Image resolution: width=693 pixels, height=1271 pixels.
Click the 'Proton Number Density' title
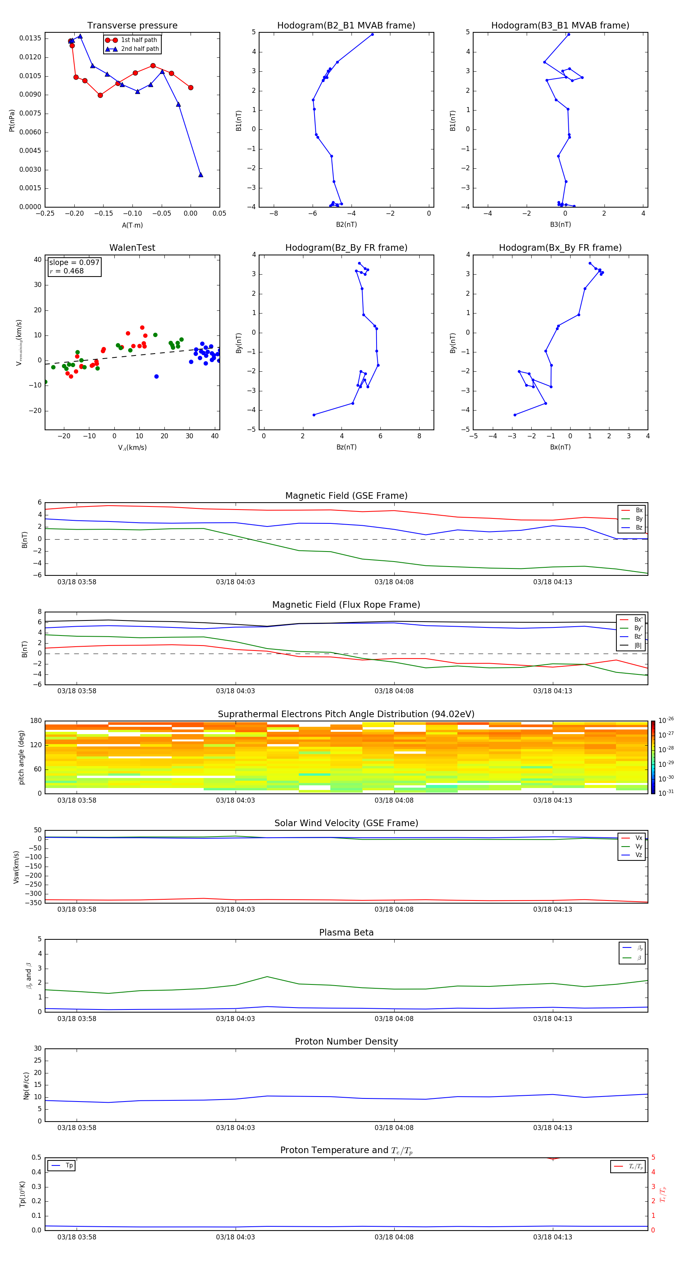[346, 1041]
